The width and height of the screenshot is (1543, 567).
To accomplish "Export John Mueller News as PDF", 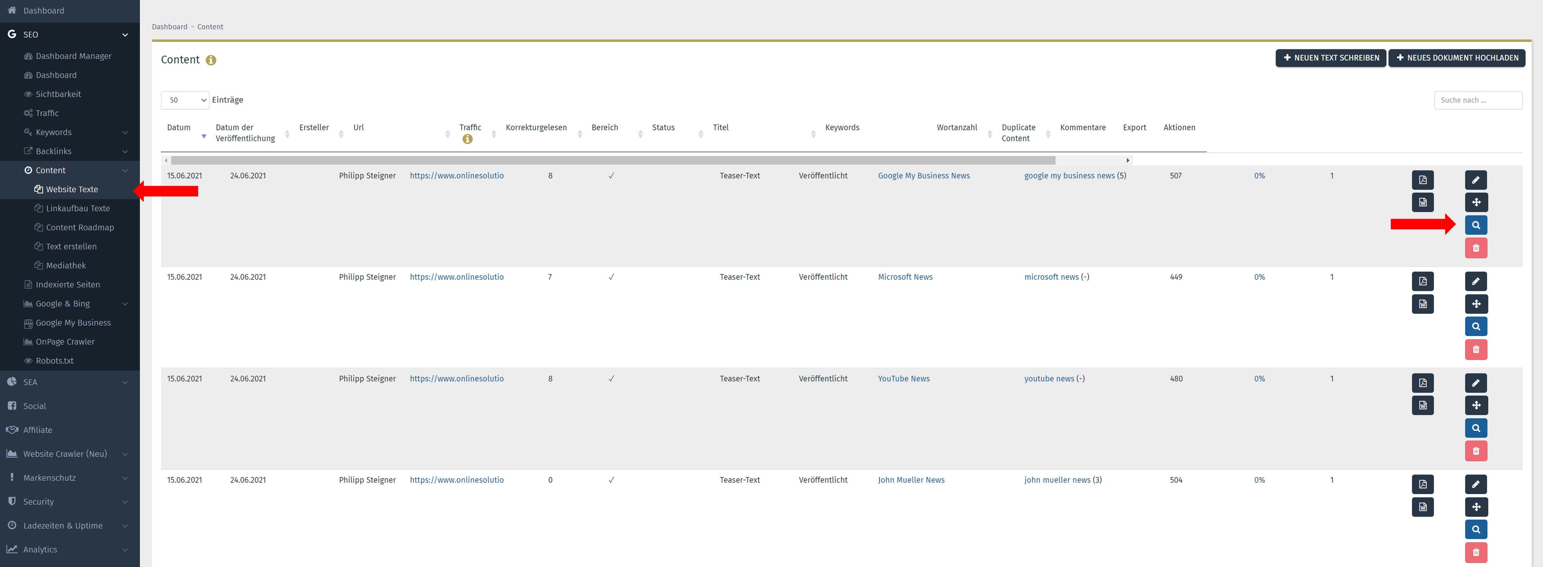I will click(x=1423, y=484).
